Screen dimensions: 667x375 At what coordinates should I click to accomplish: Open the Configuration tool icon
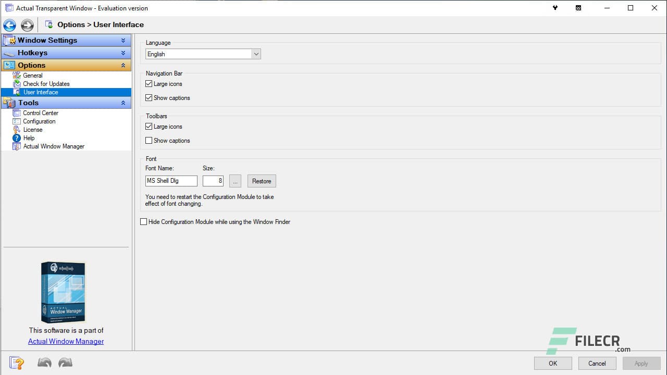click(17, 121)
